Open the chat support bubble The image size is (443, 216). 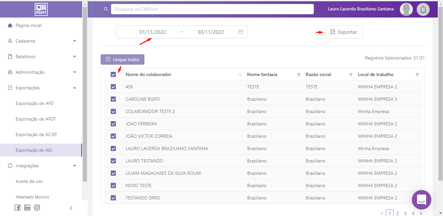click(421, 199)
